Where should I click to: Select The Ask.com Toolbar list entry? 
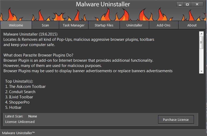click(25, 86)
